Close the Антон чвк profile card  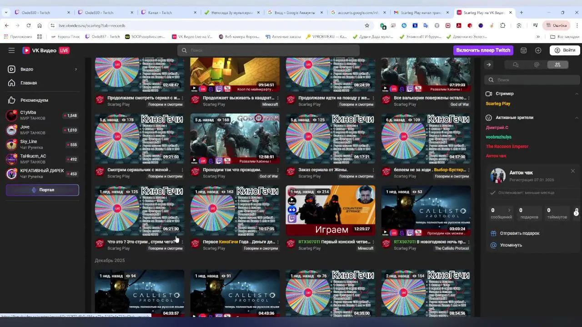tap(573, 171)
